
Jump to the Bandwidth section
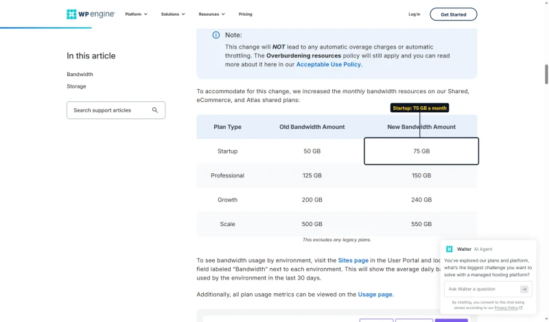pos(80,74)
